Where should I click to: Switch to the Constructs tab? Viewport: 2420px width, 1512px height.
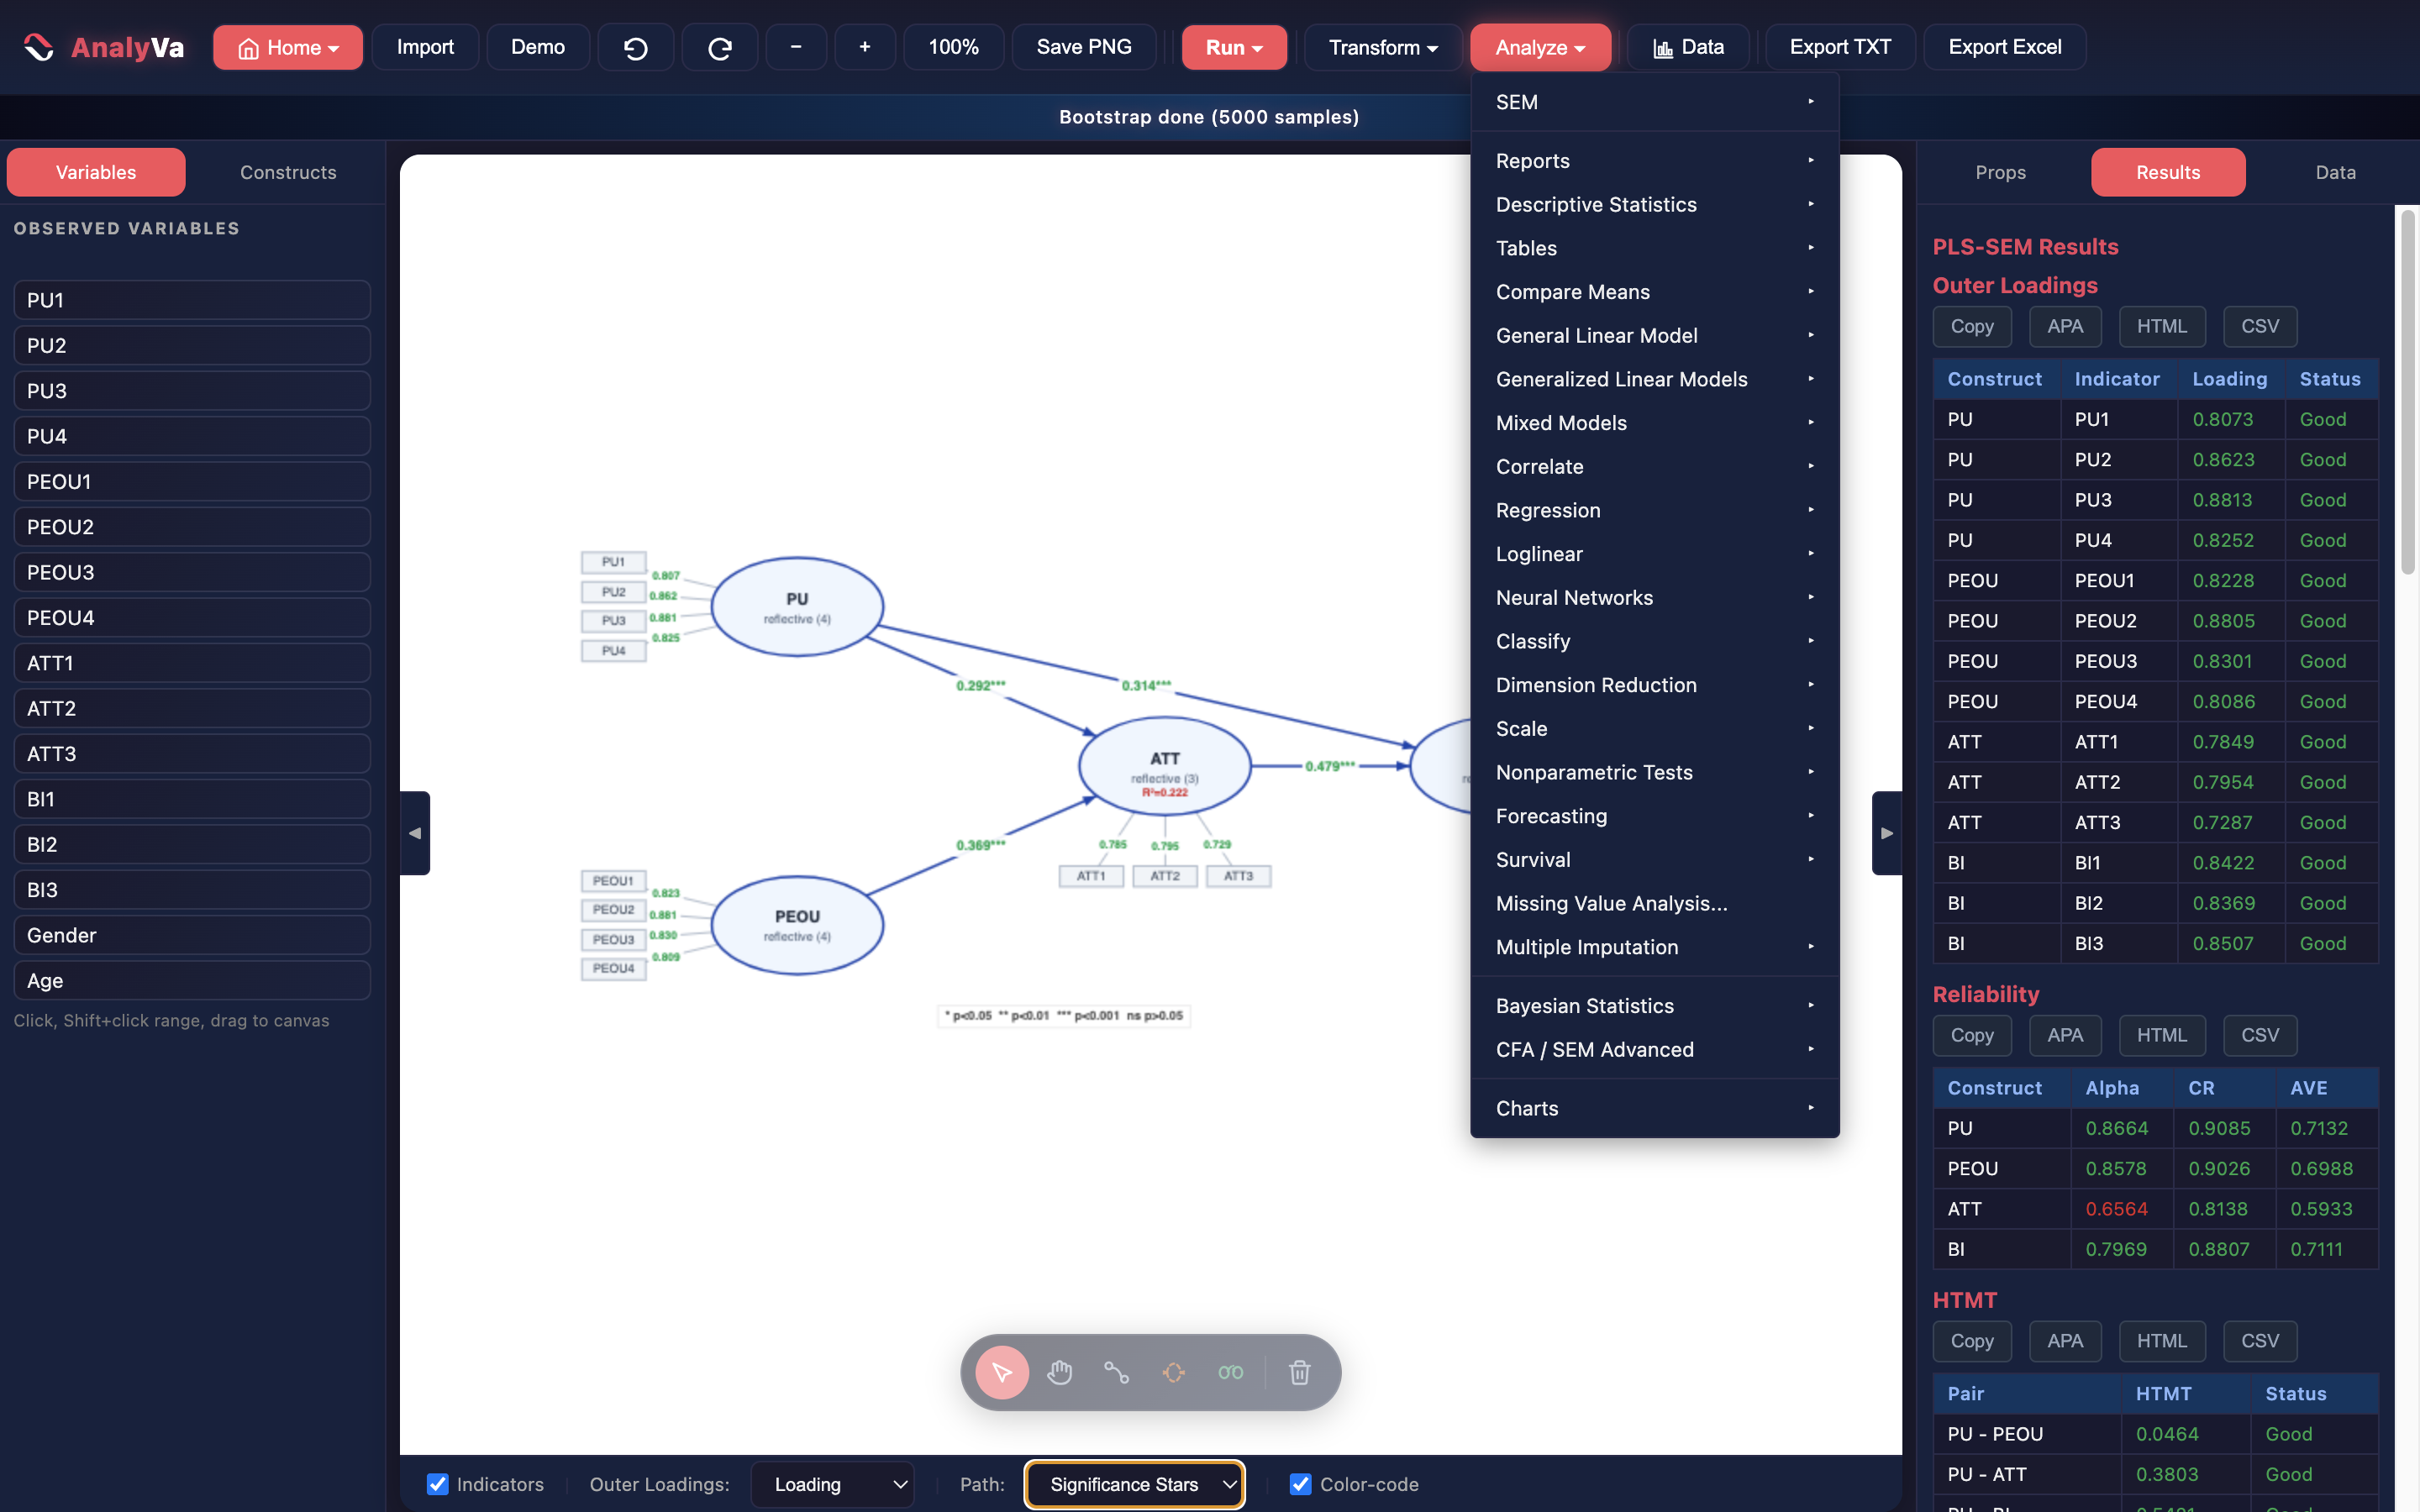(288, 172)
